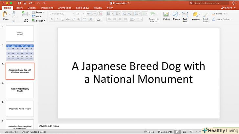
Task: Open the Shapes gallery
Action: pyautogui.click(x=176, y=15)
